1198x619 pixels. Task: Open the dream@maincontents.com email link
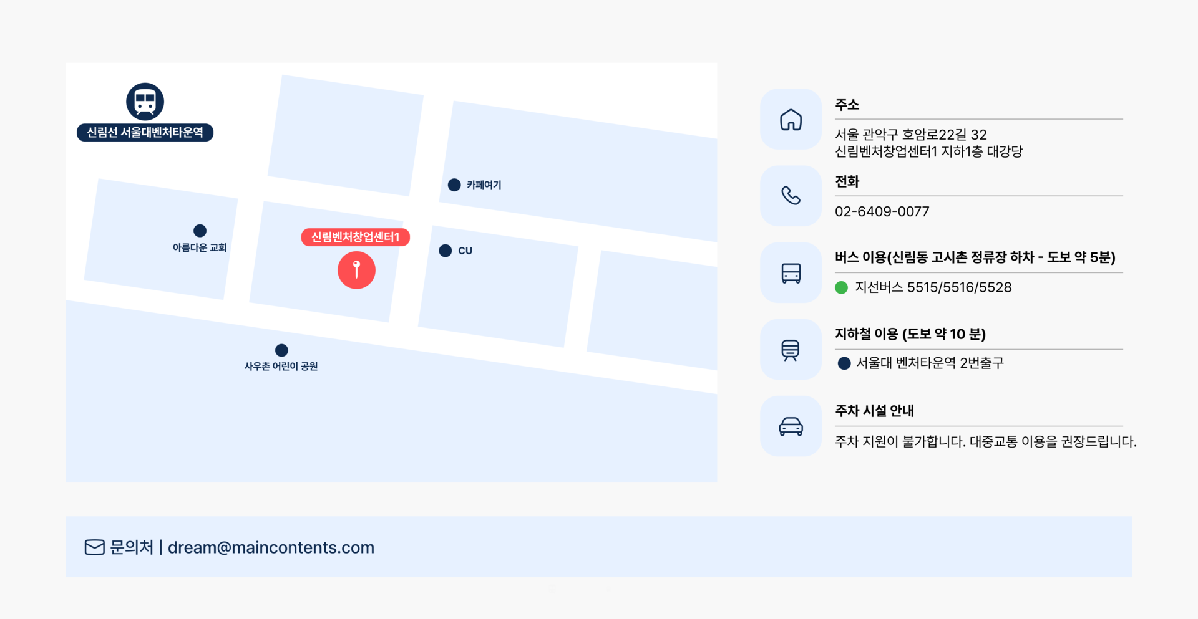click(271, 547)
